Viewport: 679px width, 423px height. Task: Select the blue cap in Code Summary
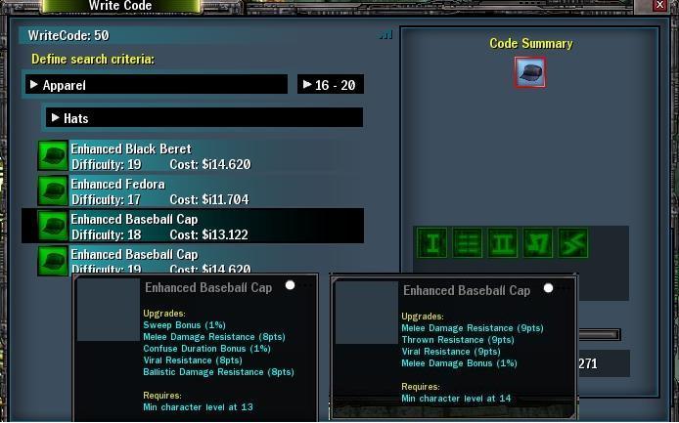point(530,72)
